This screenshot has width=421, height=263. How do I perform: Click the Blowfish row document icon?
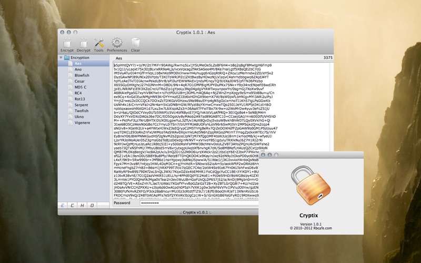[x=71, y=75]
